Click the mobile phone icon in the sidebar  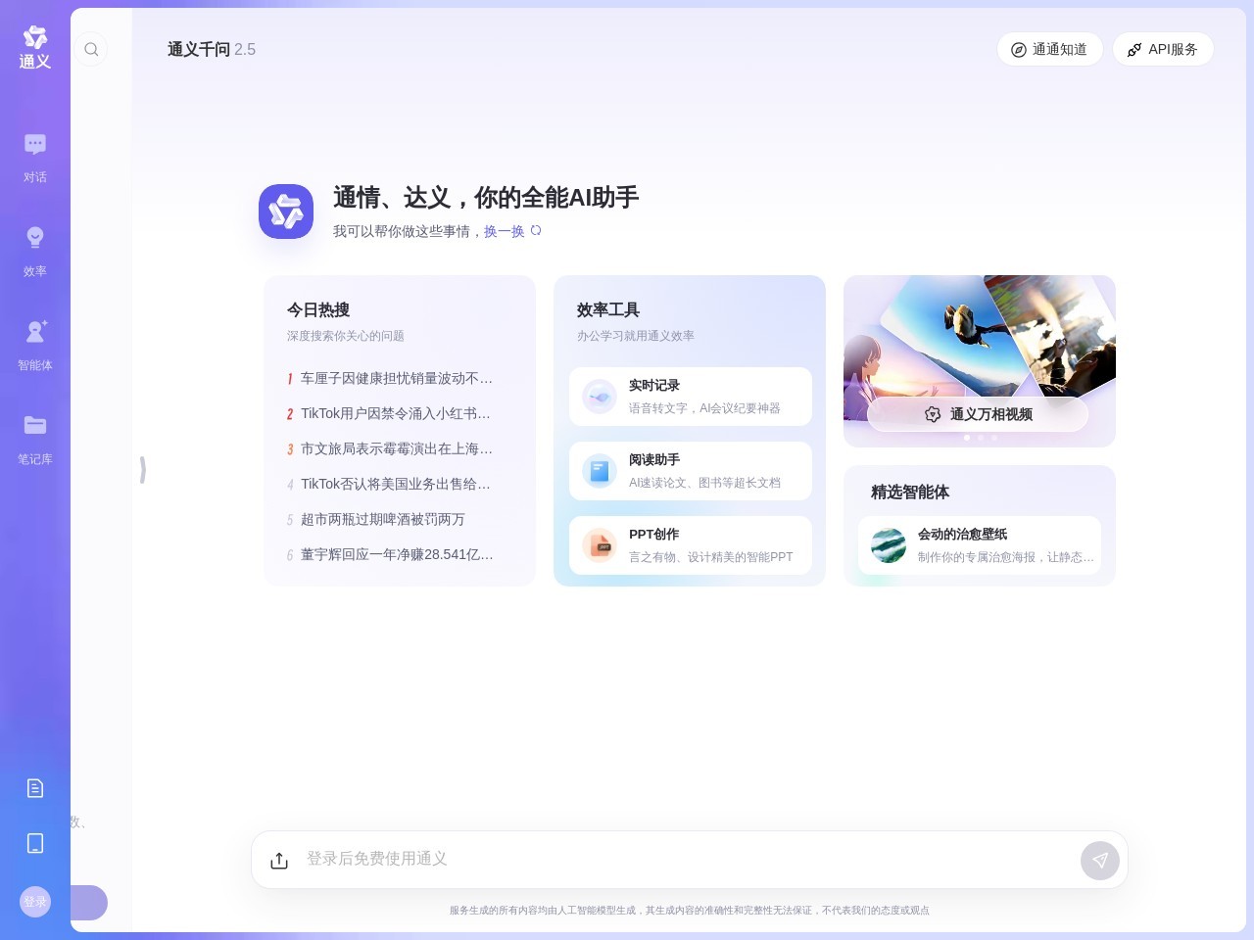pyautogui.click(x=35, y=843)
